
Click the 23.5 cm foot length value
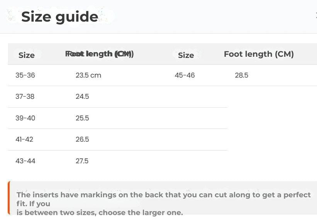(x=88, y=75)
